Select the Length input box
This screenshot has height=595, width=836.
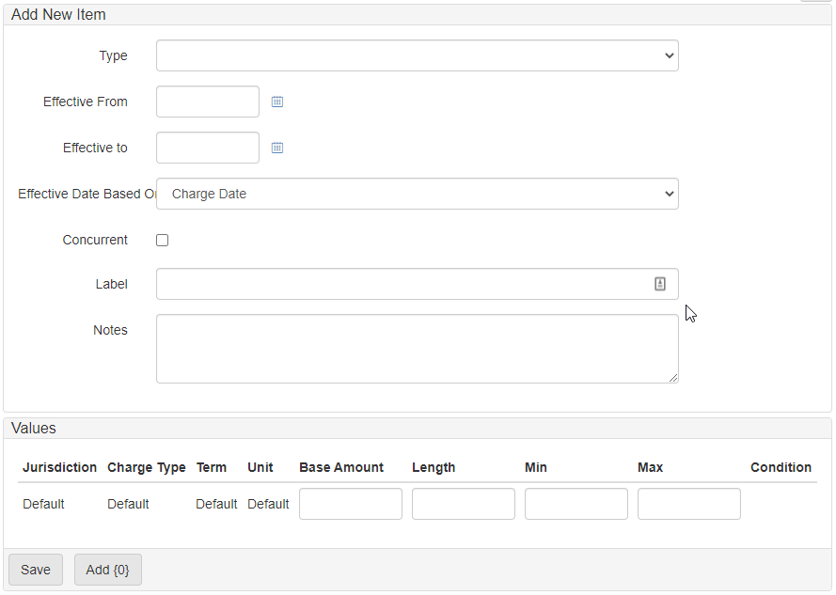pyautogui.click(x=463, y=504)
